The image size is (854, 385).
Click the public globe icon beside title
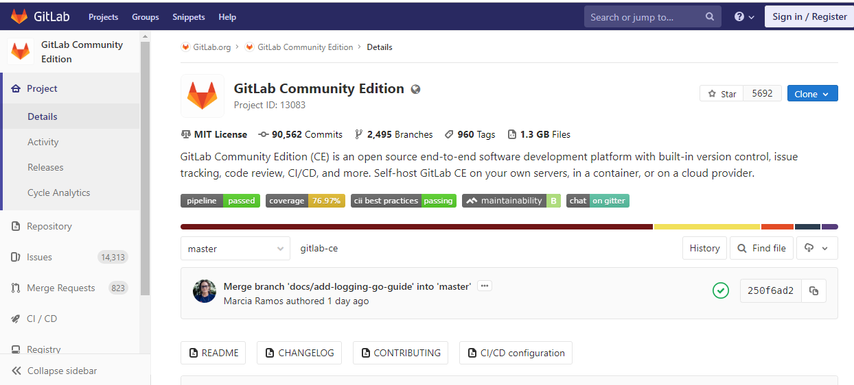pyautogui.click(x=415, y=89)
